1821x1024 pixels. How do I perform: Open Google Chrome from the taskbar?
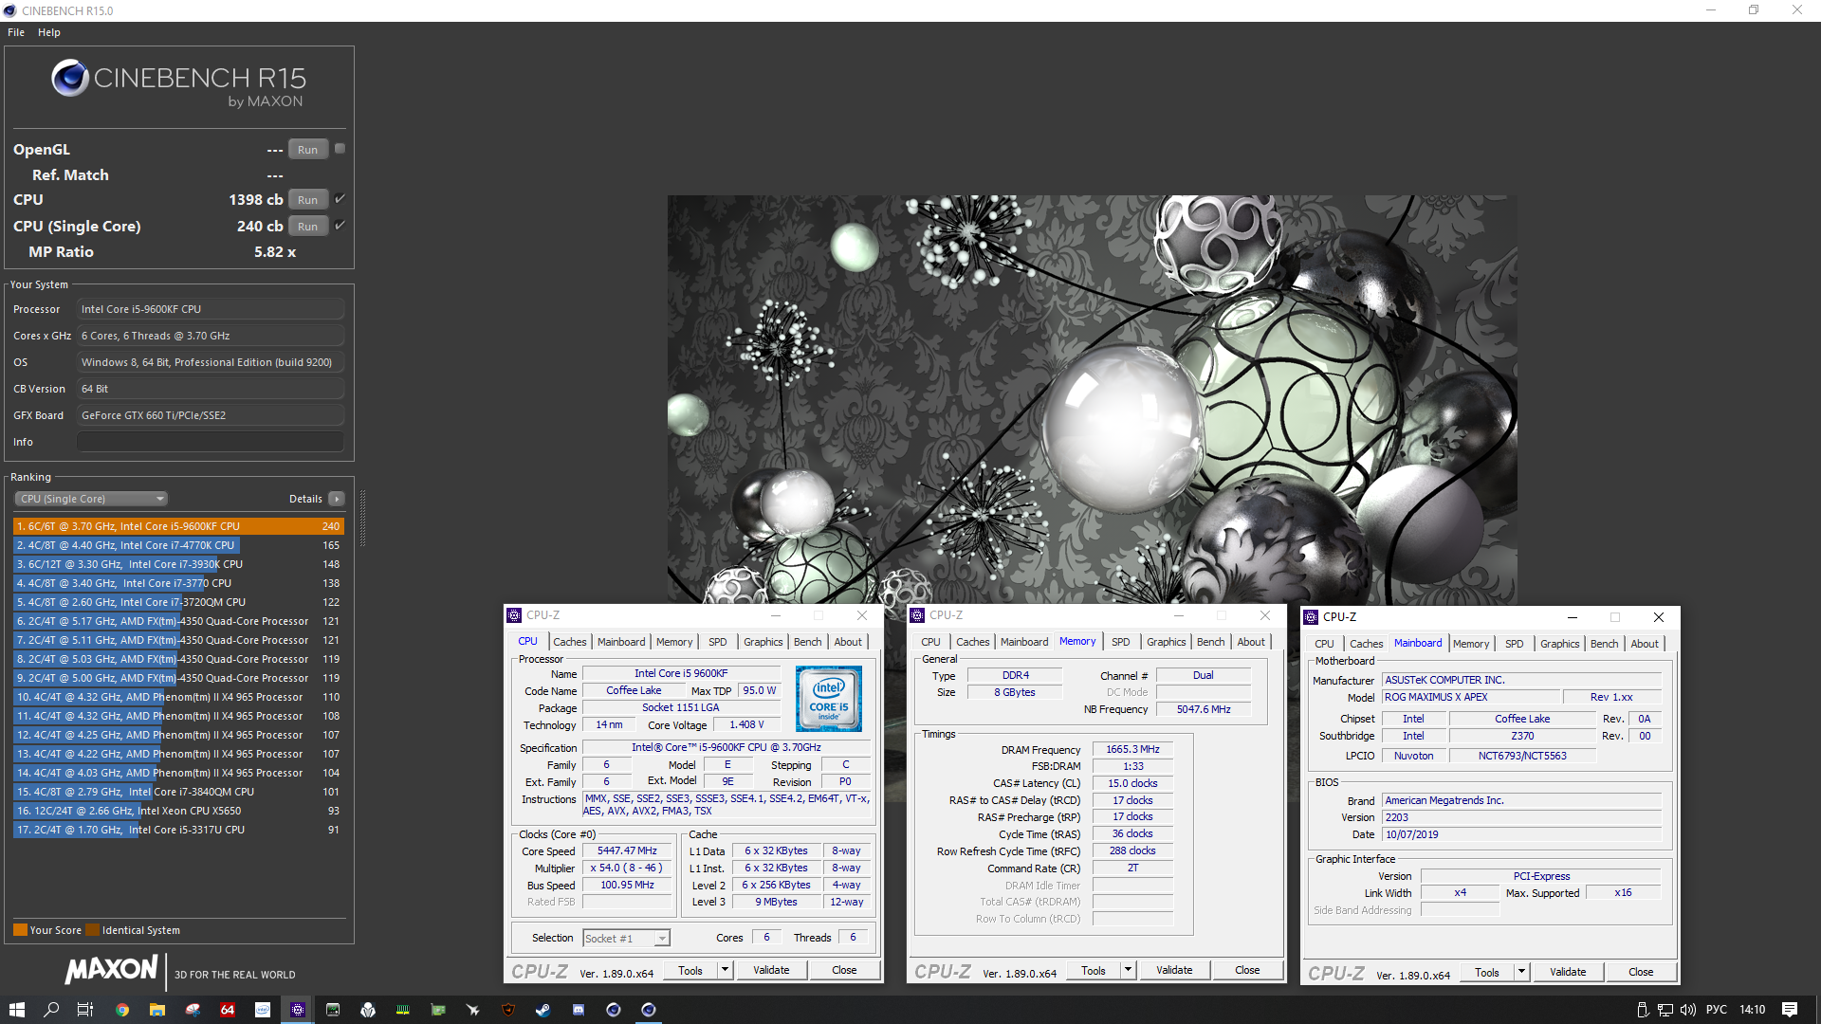pyautogui.click(x=122, y=1010)
